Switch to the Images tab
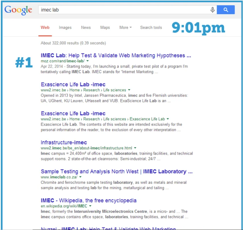This screenshot has width=243, height=230. pyautogui.click(x=65, y=27)
